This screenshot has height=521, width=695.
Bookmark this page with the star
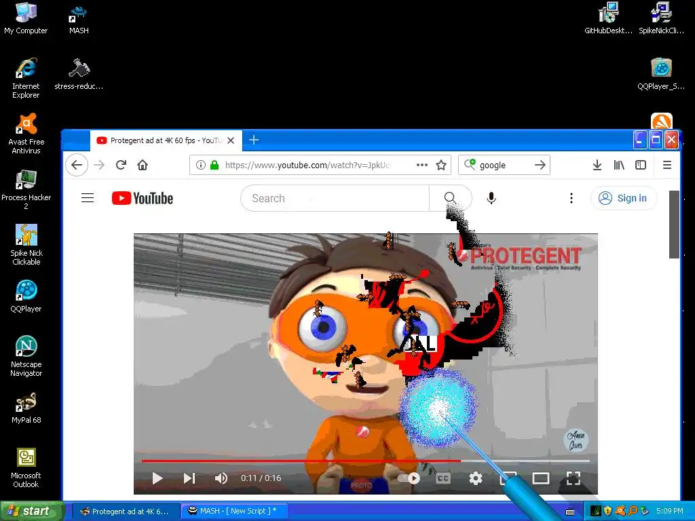tap(441, 166)
